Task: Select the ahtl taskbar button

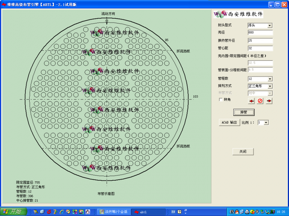Action: tap(148, 212)
